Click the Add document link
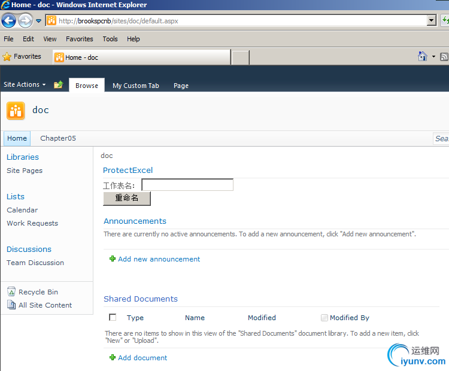Screen dimensions: 449x371 [142, 358]
